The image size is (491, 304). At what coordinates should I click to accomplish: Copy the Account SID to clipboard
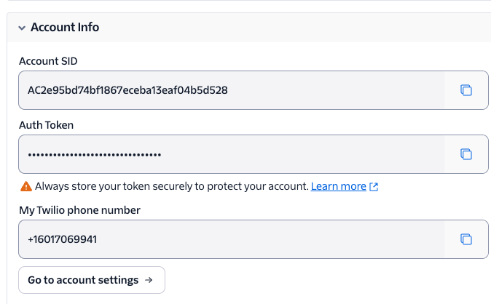point(466,90)
